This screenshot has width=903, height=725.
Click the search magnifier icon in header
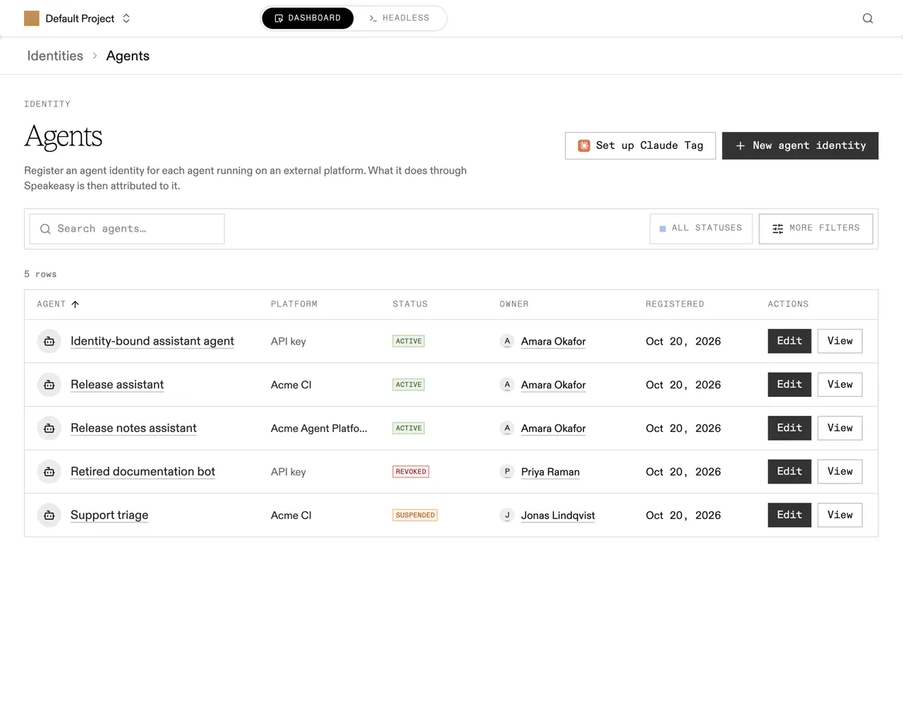868,18
